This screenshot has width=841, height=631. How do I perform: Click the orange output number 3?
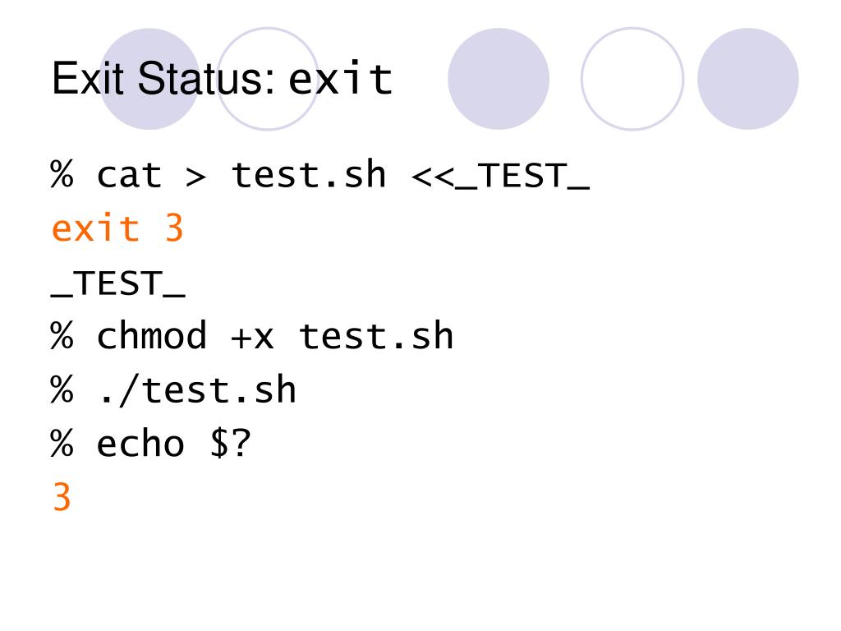pos(62,497)
